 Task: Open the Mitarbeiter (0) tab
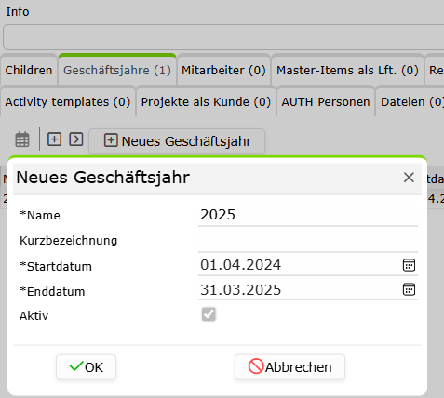(223, 70)
